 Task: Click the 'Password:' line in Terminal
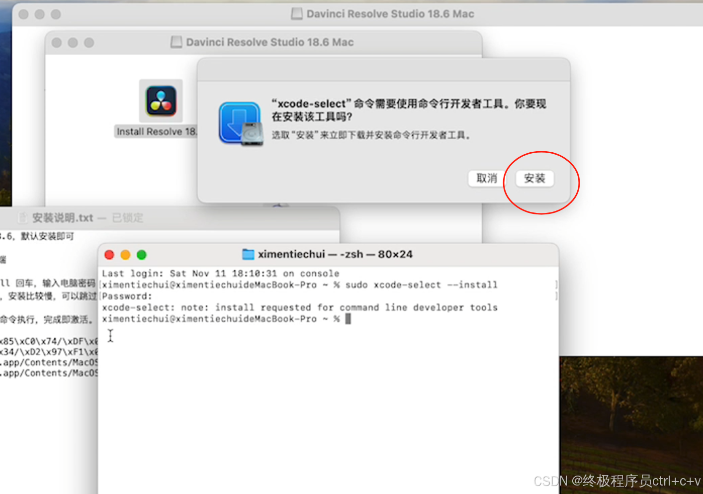[127, 296]
